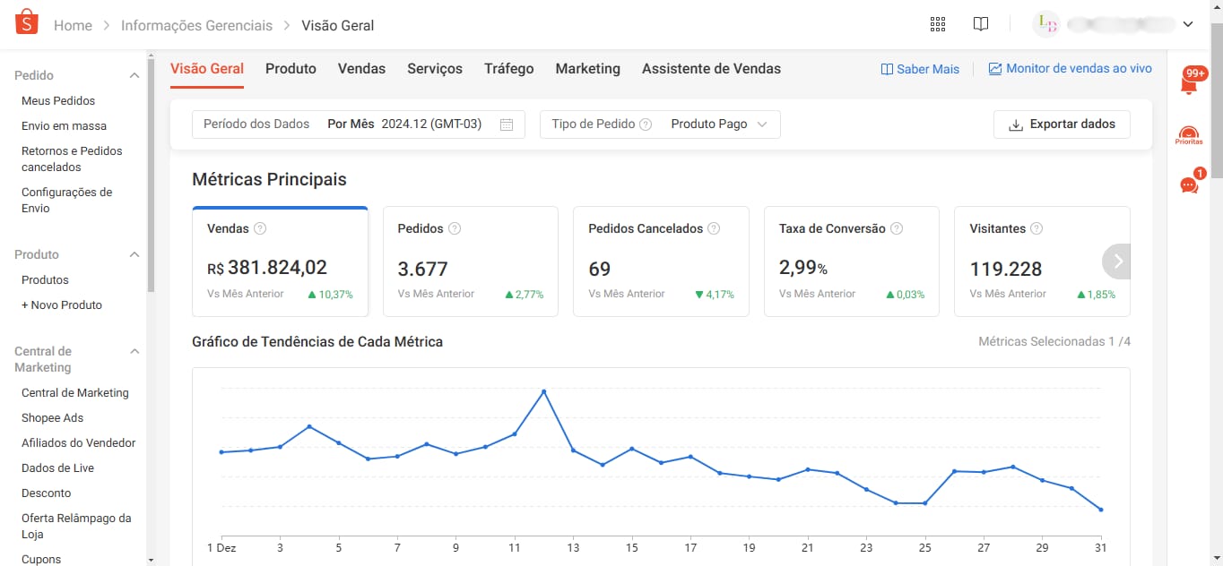
Task: Switch to the Produto tab
Action: click(x=291, y=69)
